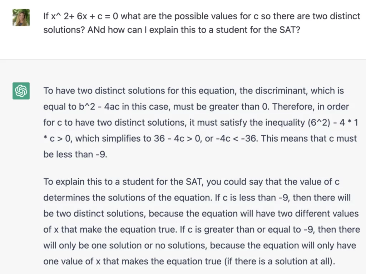
Task: Click the user profile photo avatar
Action: click(21, 17)
